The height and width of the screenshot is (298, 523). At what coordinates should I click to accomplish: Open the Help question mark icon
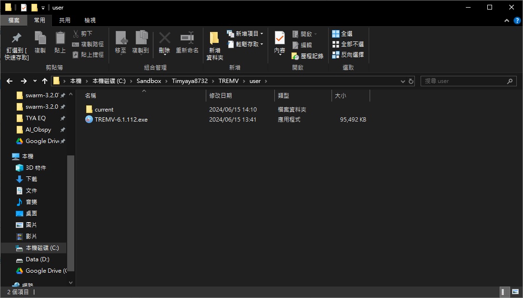[x=517, y=21]
